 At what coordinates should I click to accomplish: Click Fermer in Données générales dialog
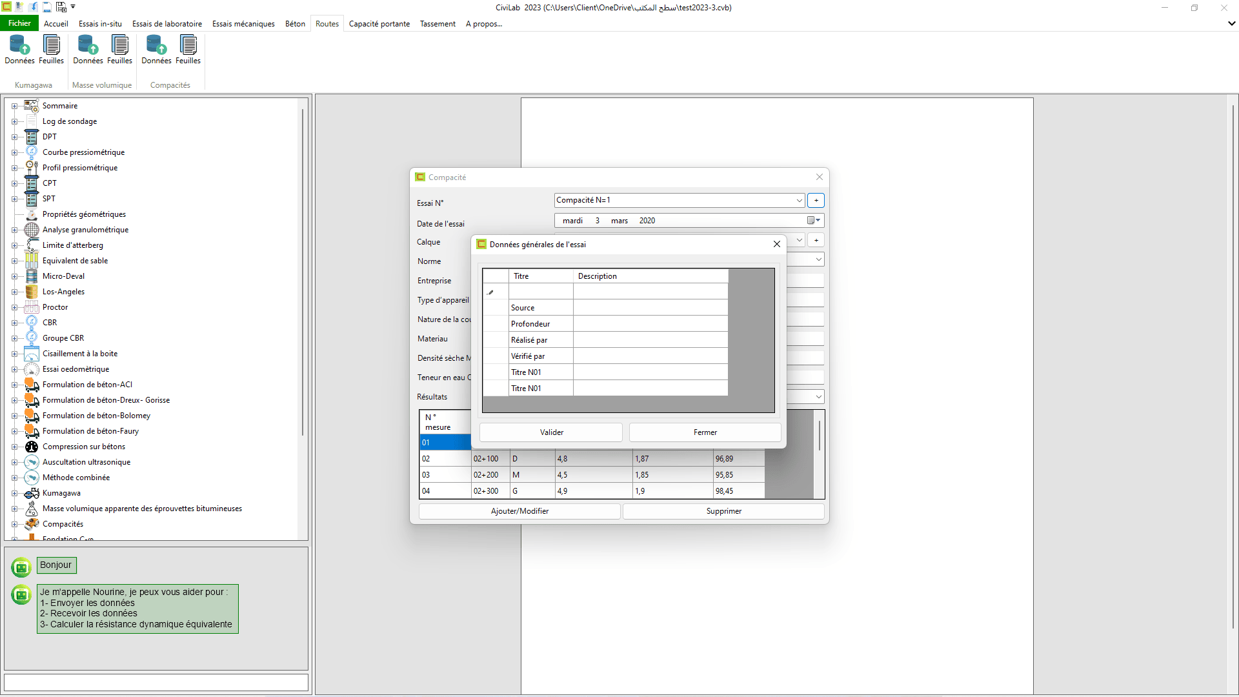[x=705, y=432]
